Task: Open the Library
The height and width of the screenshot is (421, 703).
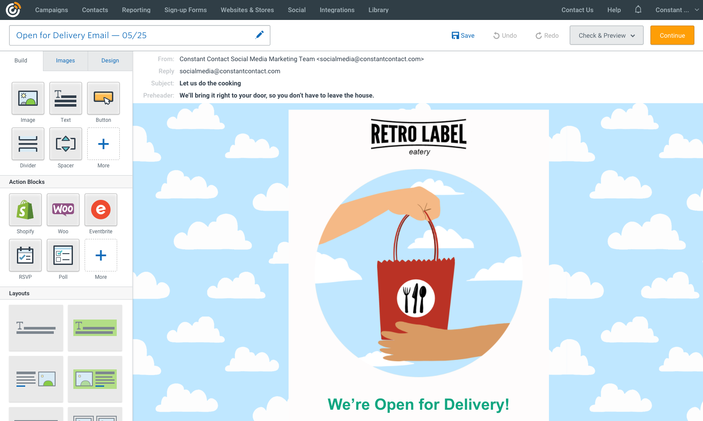Action: point(378,10)
